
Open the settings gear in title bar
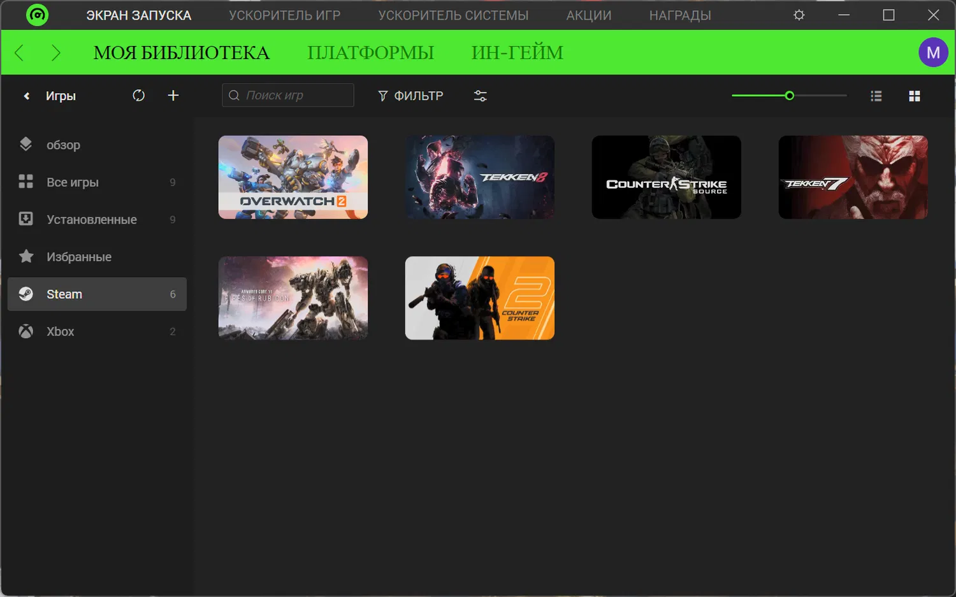[799, 15]
